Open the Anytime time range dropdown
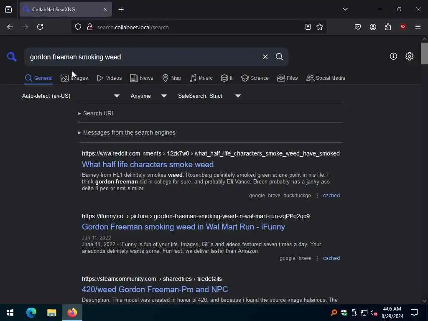Image resolution: width=428 pixels, height=321 pixels. (148, 96)
